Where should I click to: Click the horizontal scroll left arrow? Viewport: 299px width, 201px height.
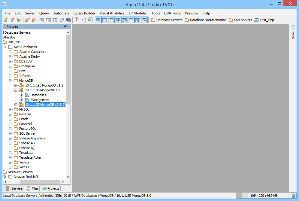(x=5, y=182)
